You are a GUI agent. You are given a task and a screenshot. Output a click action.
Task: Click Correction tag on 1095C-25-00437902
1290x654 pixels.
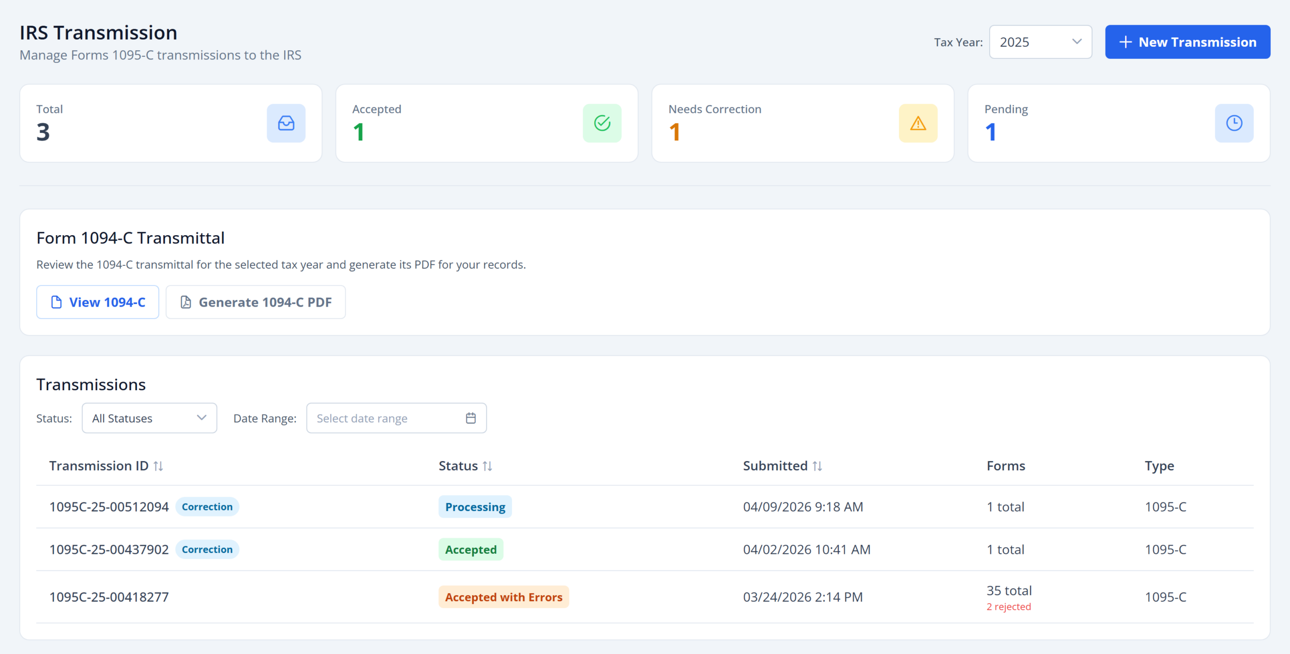[207, 549]
